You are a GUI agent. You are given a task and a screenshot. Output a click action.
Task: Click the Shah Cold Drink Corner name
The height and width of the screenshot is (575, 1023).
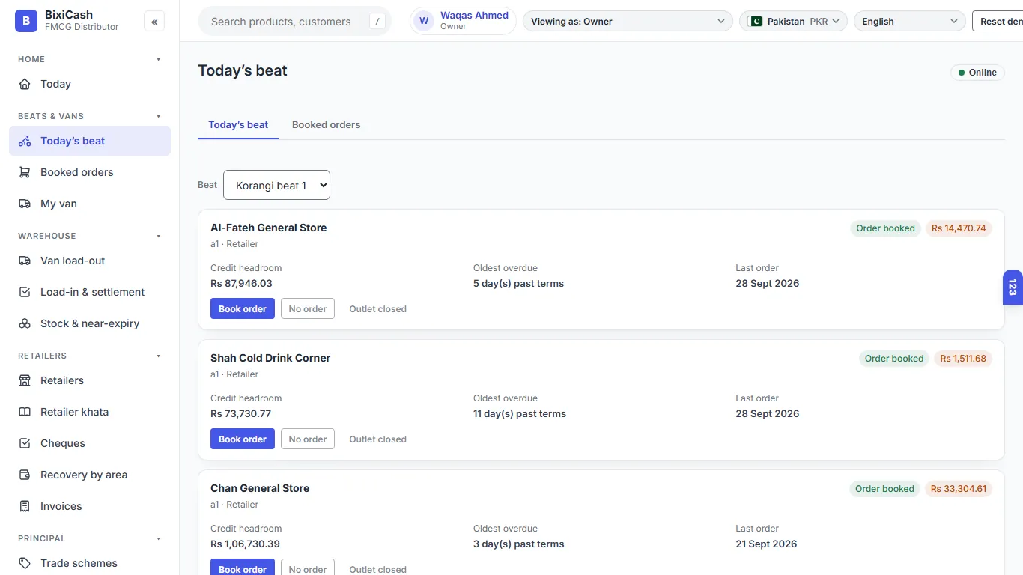[270, 358]
